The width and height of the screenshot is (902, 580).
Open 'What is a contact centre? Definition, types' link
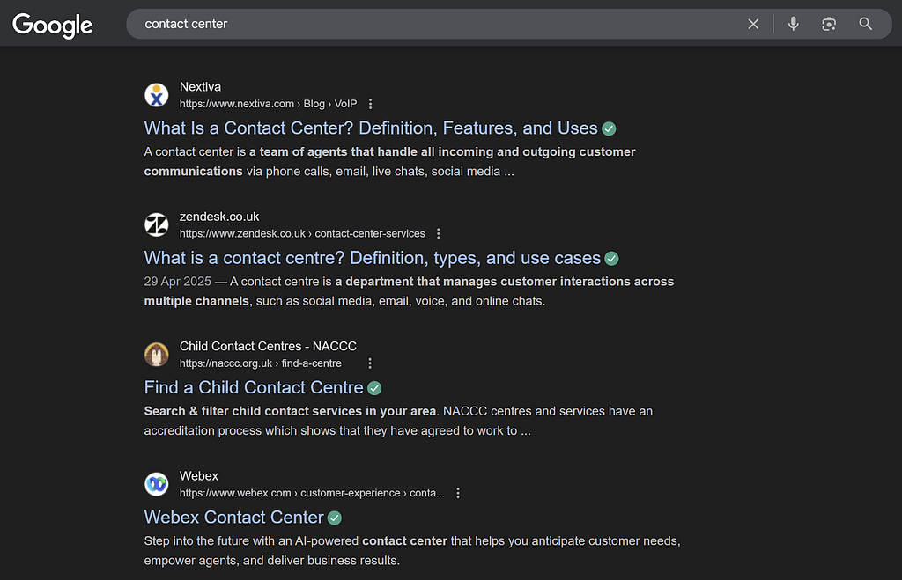373,258
